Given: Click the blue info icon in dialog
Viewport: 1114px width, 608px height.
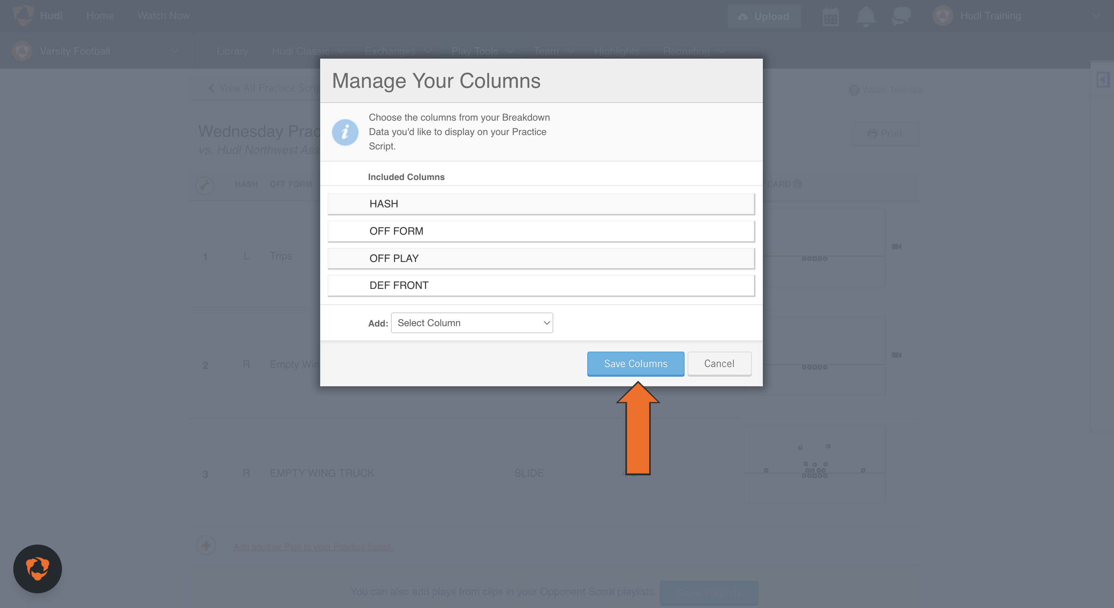Looking at the screenshot, I should [x=345, y=132].
